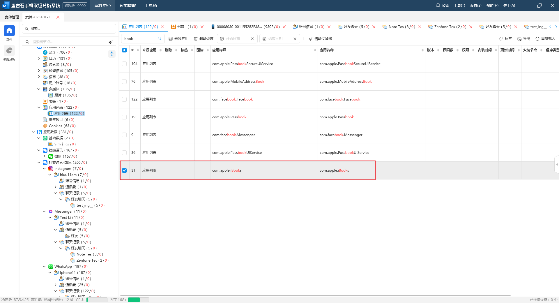Open the 案件 home icon in sidebar

(9, 31)
